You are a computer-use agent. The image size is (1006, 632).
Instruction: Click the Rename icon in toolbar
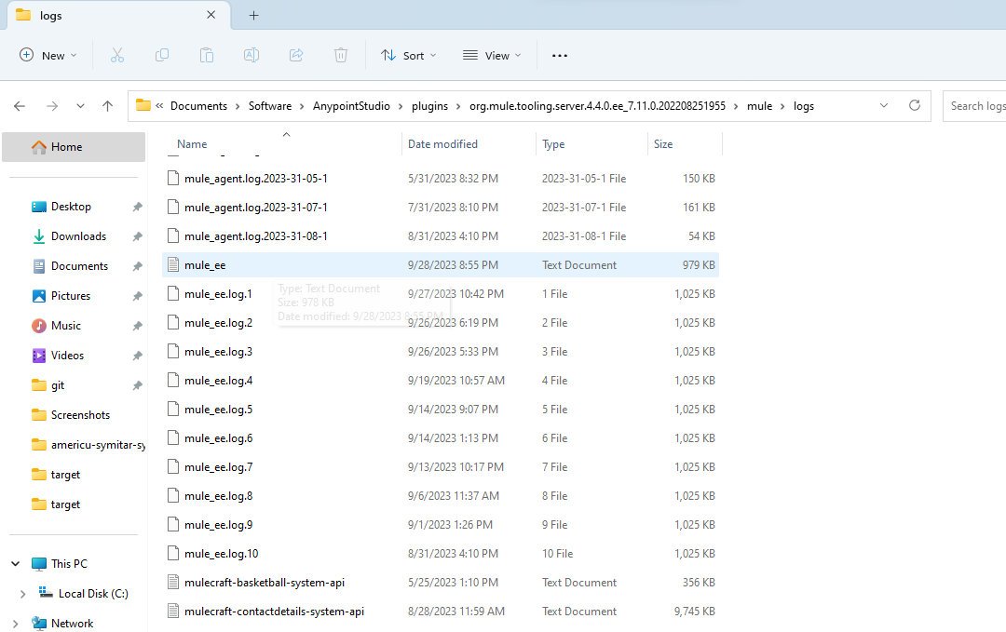click(x=251, y=56)
